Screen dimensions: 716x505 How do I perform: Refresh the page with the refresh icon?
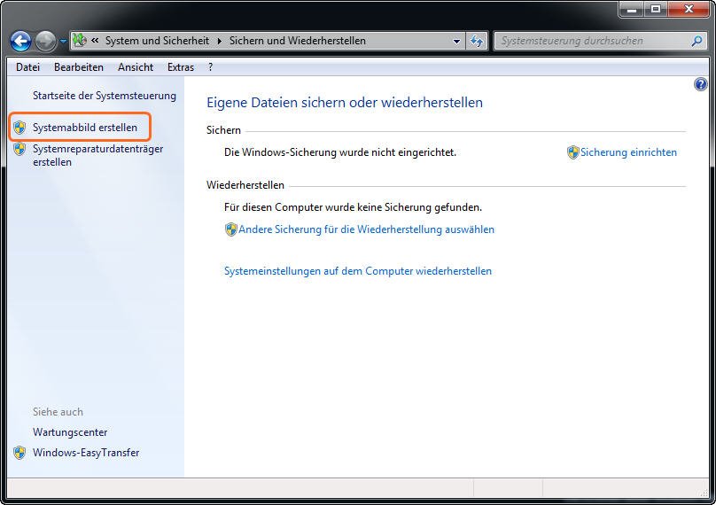tap(477, 41)
